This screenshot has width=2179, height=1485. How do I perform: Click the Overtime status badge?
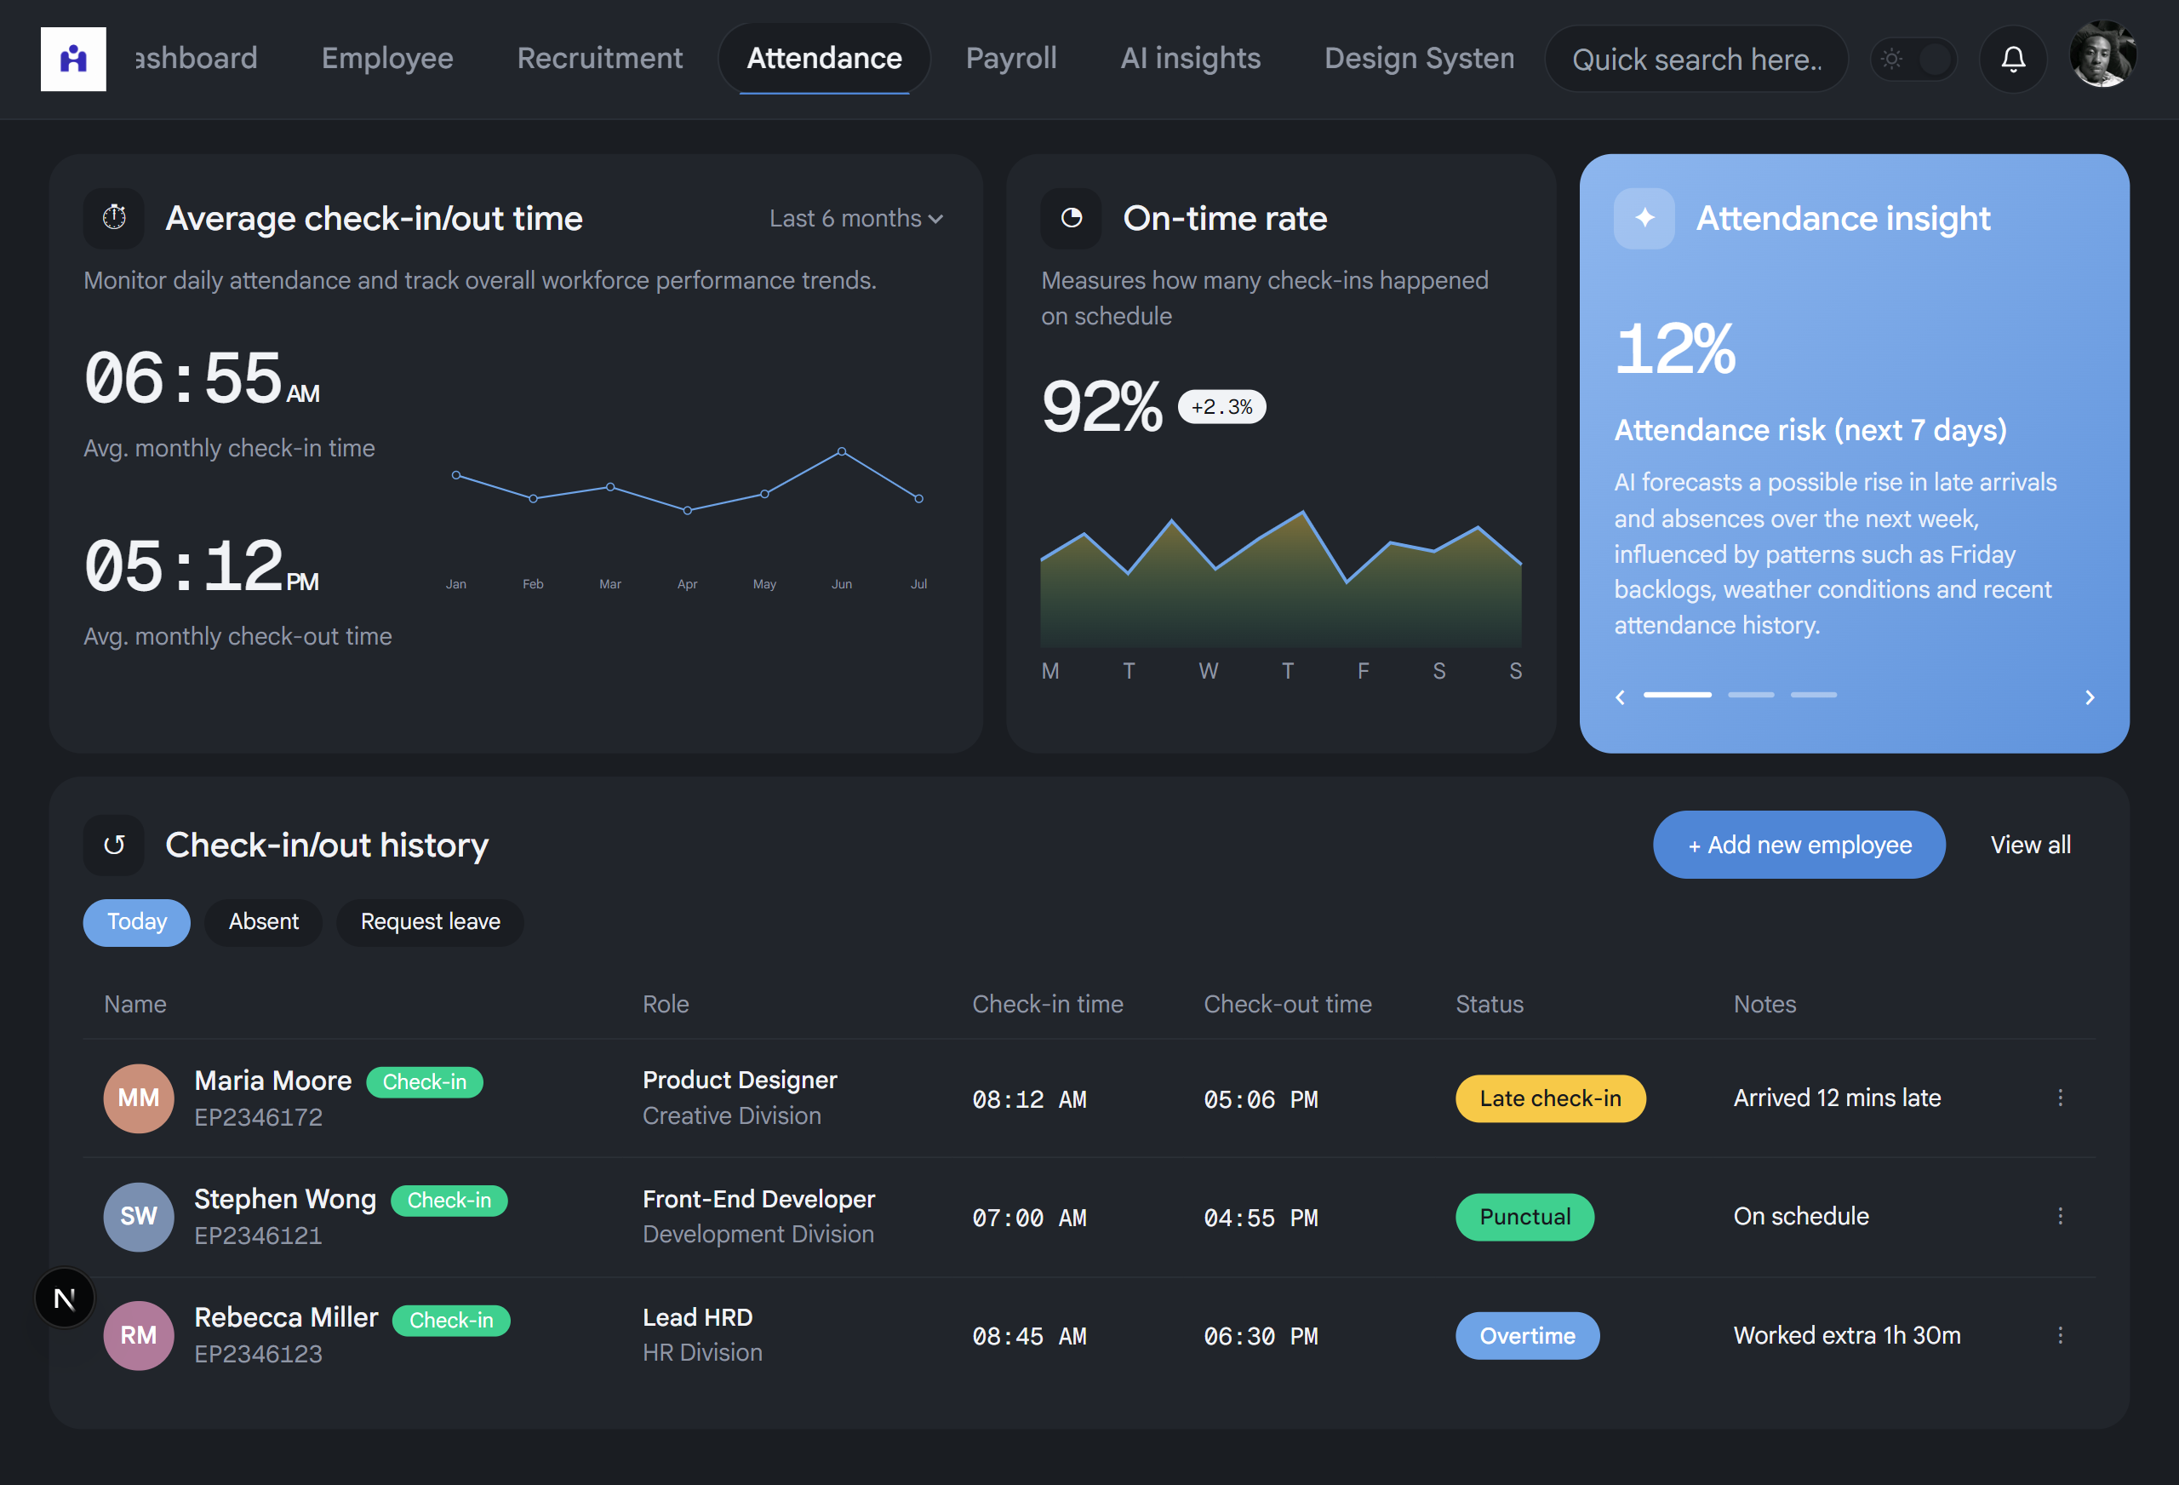point(1527,1336)
